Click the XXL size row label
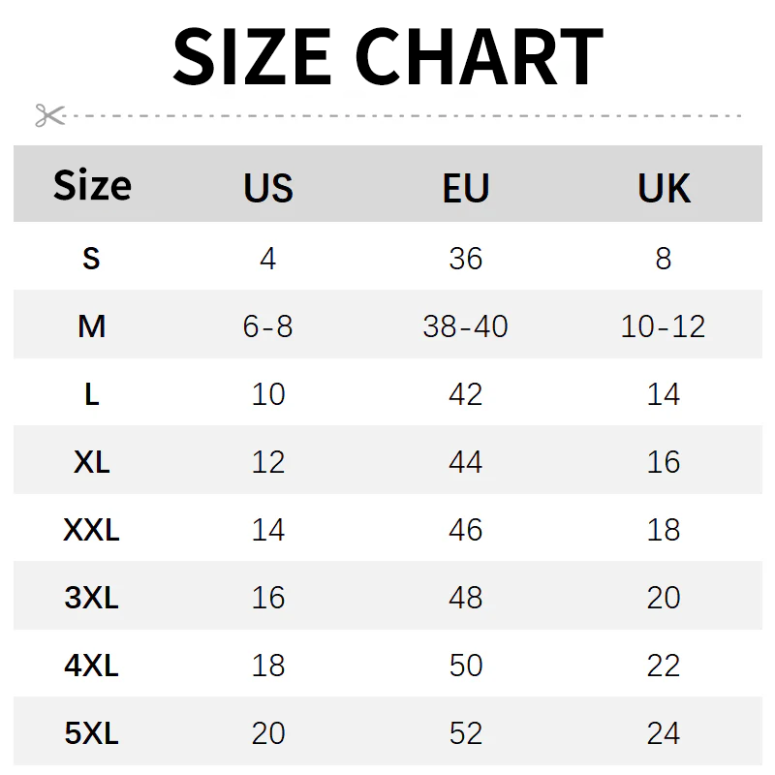This screenshot has width=775, height=775. (x=91, y=530)
